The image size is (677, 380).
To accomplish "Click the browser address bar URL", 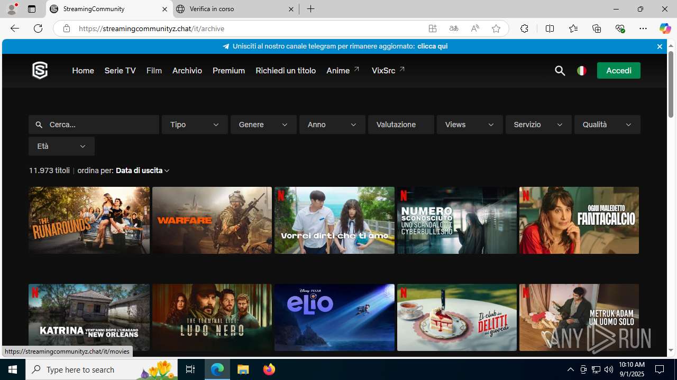I will [x=151, y=28].
